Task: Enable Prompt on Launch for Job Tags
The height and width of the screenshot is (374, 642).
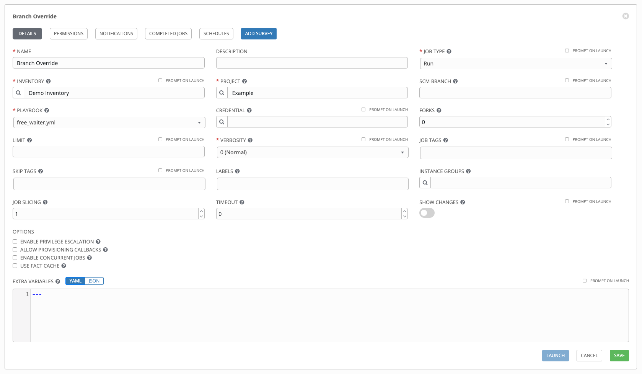Action: pyautogui.click(x=567, y=139)
